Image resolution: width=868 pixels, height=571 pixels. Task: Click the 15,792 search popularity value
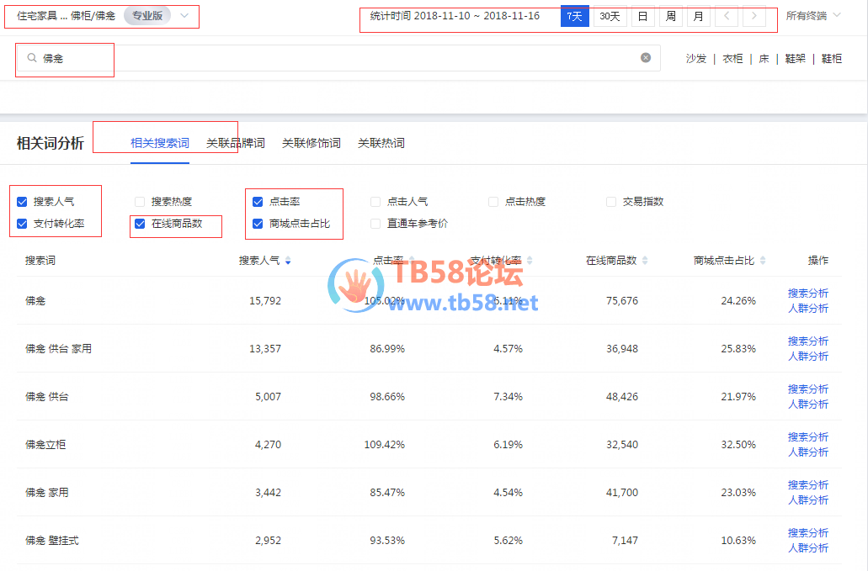(x=265, y=301)
